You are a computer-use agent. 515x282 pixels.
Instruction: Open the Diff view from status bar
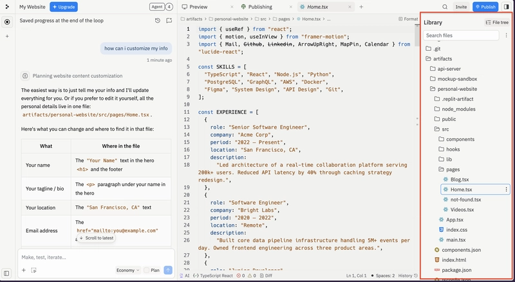266,276
